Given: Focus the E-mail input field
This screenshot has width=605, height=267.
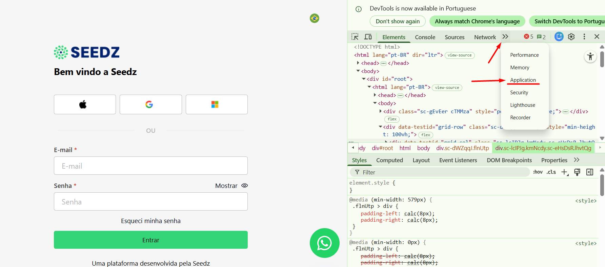Looking at the screenshot, I should (150, 166).
